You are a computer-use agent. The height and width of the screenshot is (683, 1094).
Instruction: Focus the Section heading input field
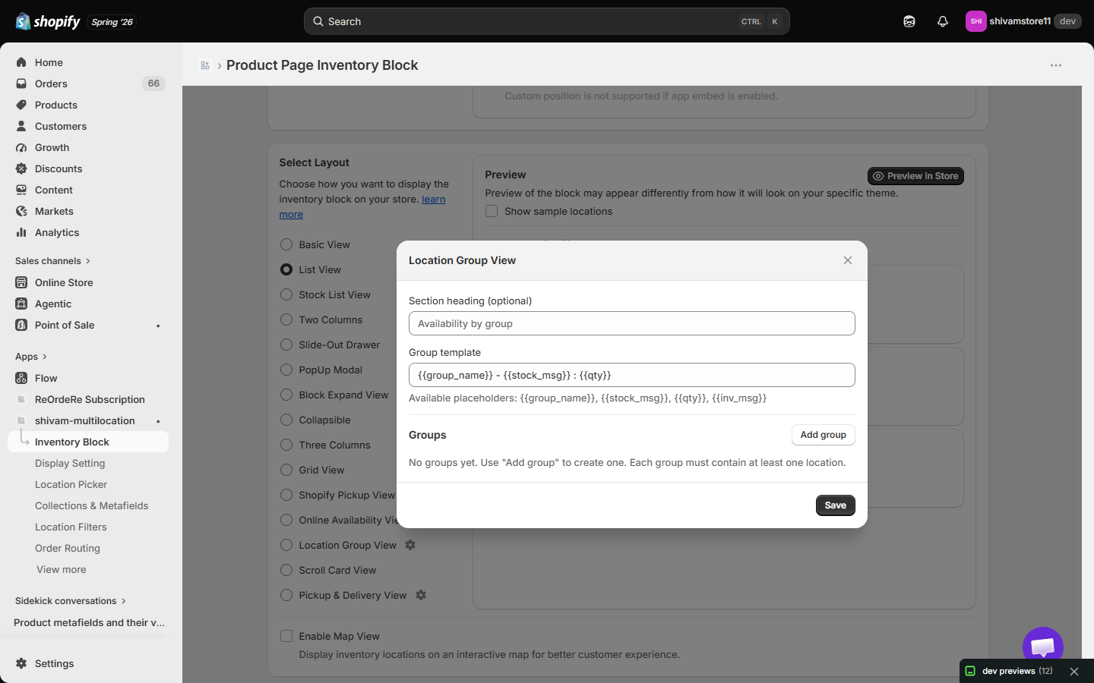tap(632, 323)
